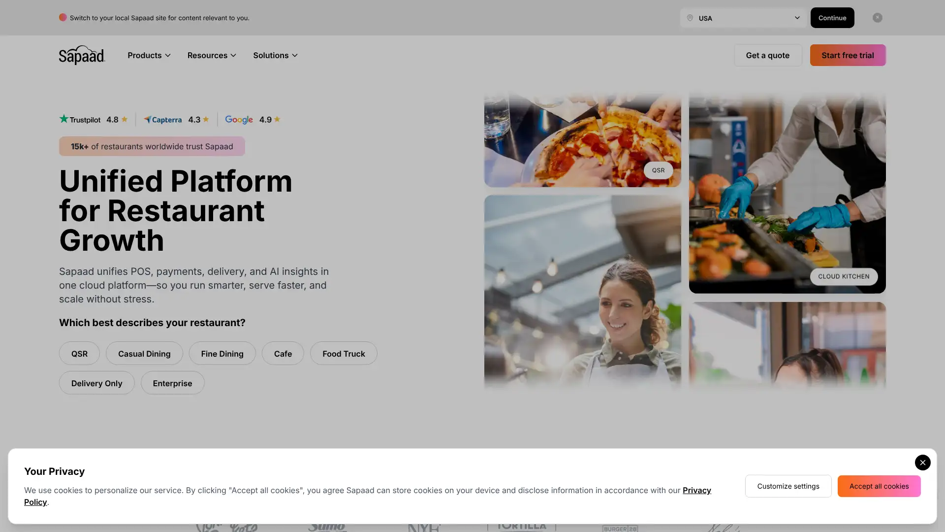Click the red dot icon in the banner
Screen dimensions: 945x532
pos(63,17)
